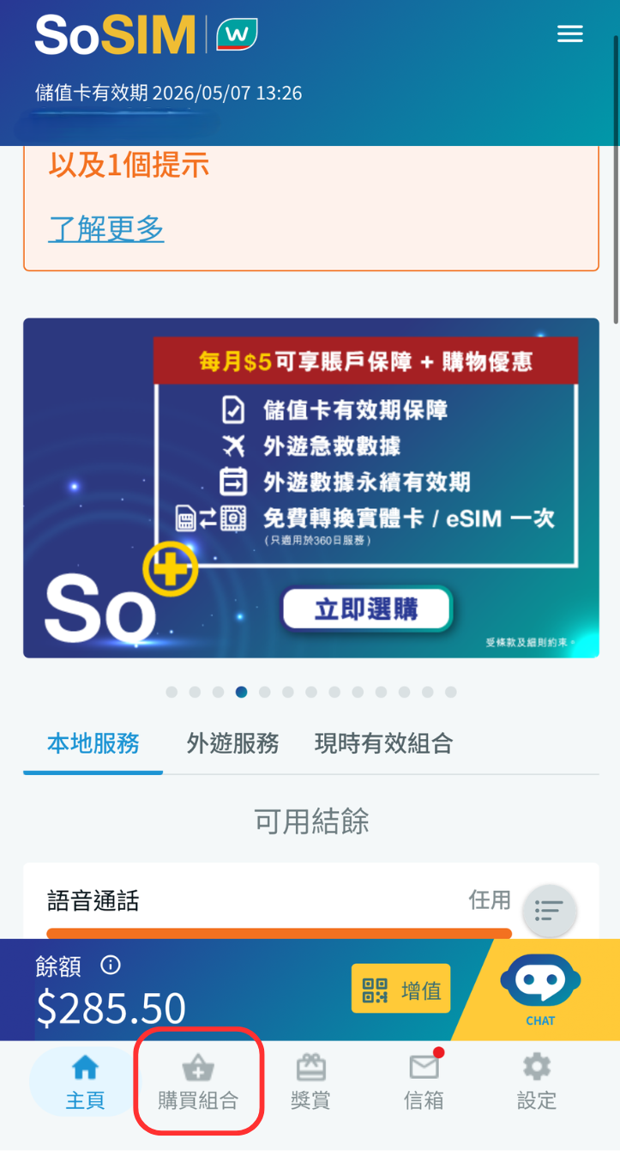Switch to the 外遊服務 tab
Screen dimensions: 620x1151
pos(233,743)
